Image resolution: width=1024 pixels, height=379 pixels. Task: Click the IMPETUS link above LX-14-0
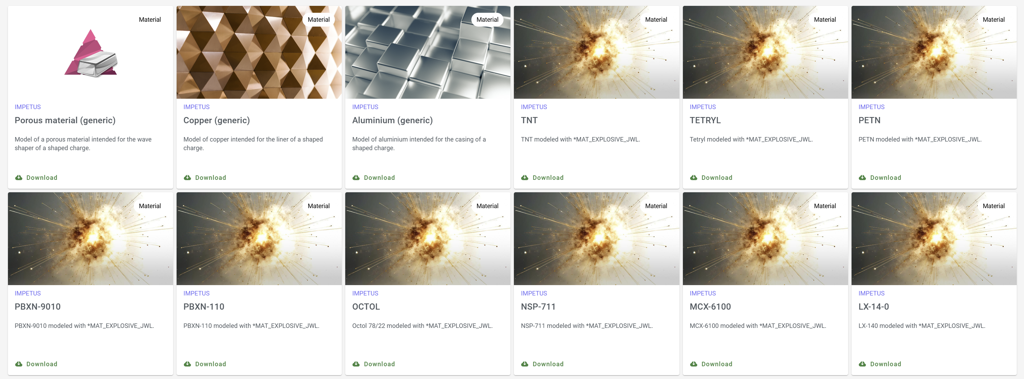click(x=871, y=293)
